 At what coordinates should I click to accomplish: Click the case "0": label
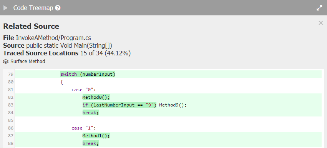click(x=84, y=90)
